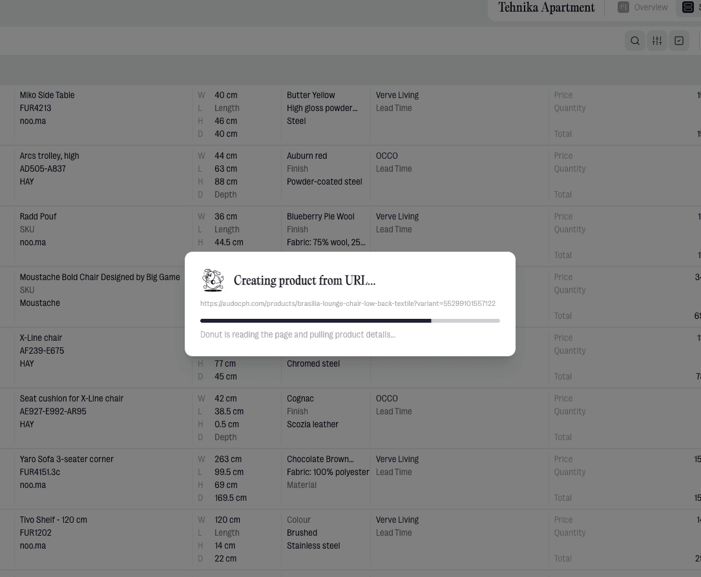701x577 pixels.
Task: Select the X-Line chair product name
Action: (x=41, y=338)
